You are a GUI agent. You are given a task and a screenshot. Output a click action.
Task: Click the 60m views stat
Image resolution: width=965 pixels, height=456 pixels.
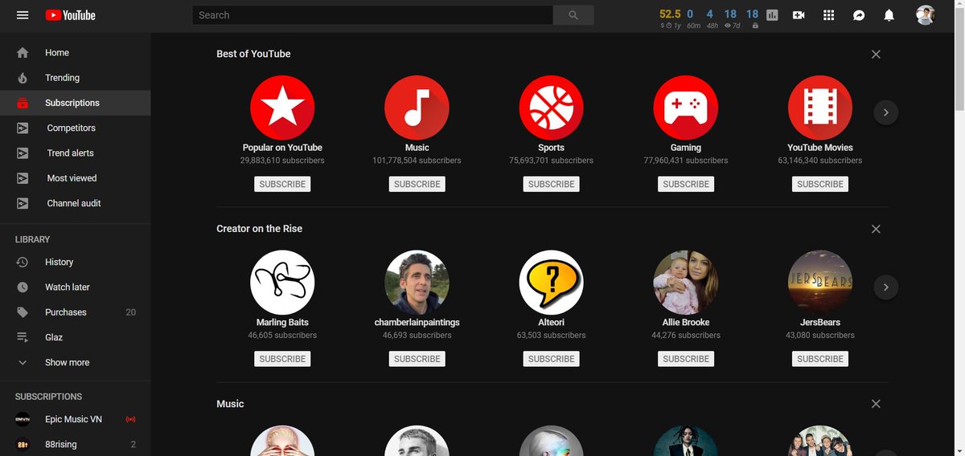(x=692, y=18)
